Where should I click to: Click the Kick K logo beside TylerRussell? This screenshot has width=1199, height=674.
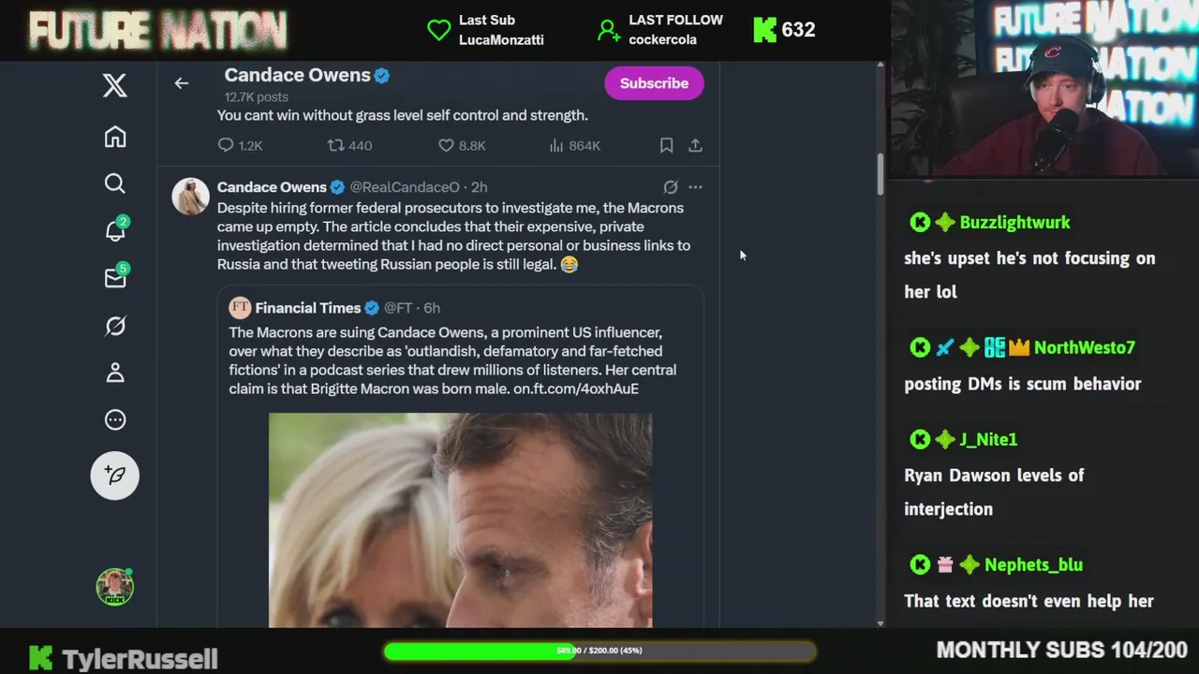[x=40, y=658]
